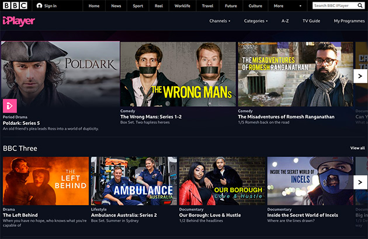Click the Period Drama genre label
Screen dimensions: 368x239
click(15, 117)
